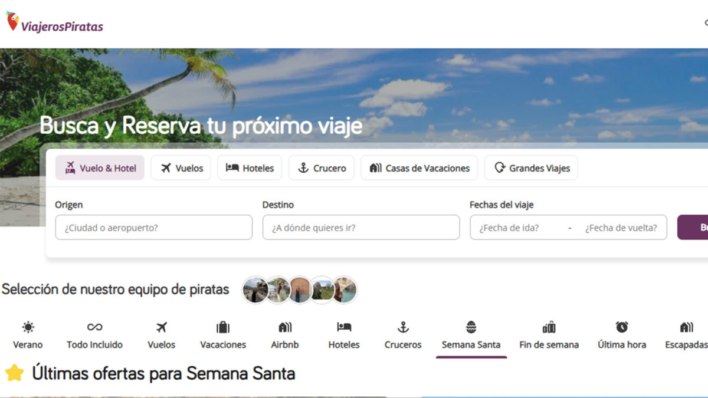
Task: Select the Vuelo & Hotel search tab
Action: (100, 167)
